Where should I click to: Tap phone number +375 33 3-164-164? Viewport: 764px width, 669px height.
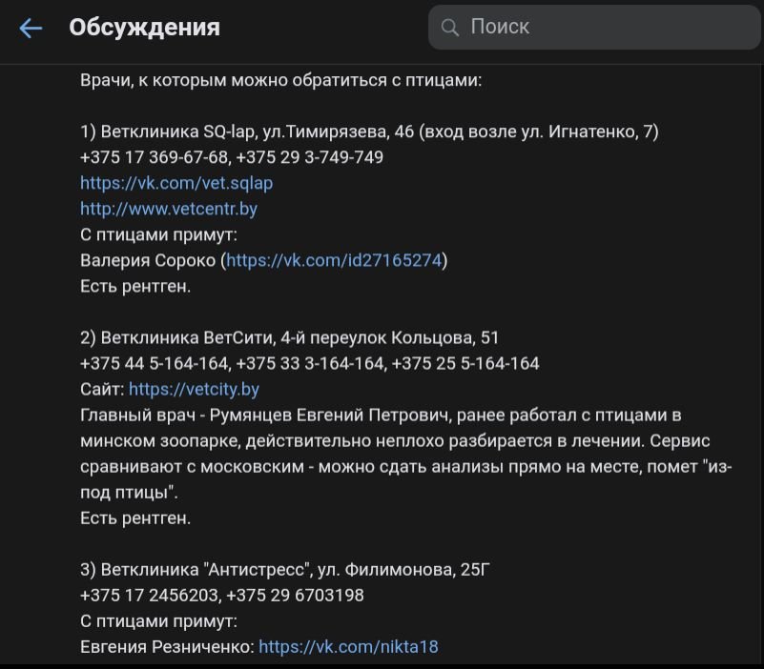pos(310,363)
